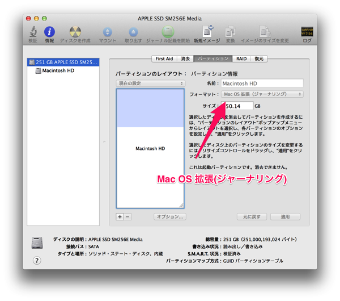
Task: Click the Verify (検証) microscope icon
Action: coord(33,32)
